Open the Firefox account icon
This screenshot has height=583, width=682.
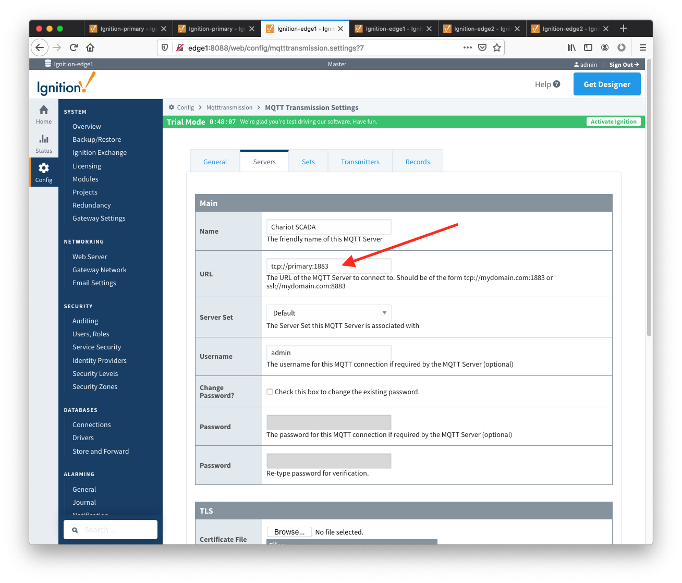[x=605, y=47]
